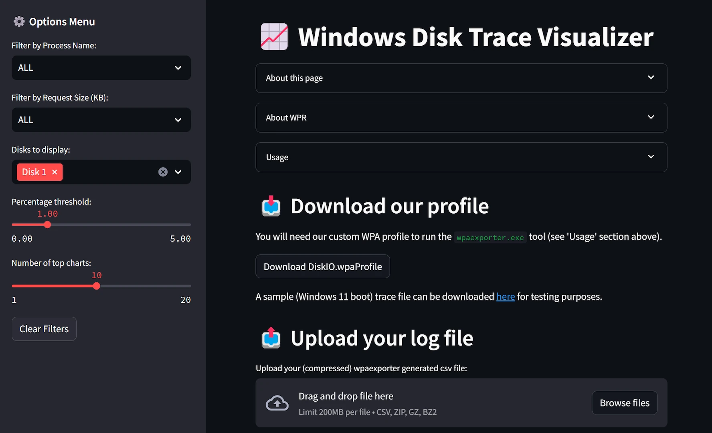Expand the Usage section

[461, 157]
